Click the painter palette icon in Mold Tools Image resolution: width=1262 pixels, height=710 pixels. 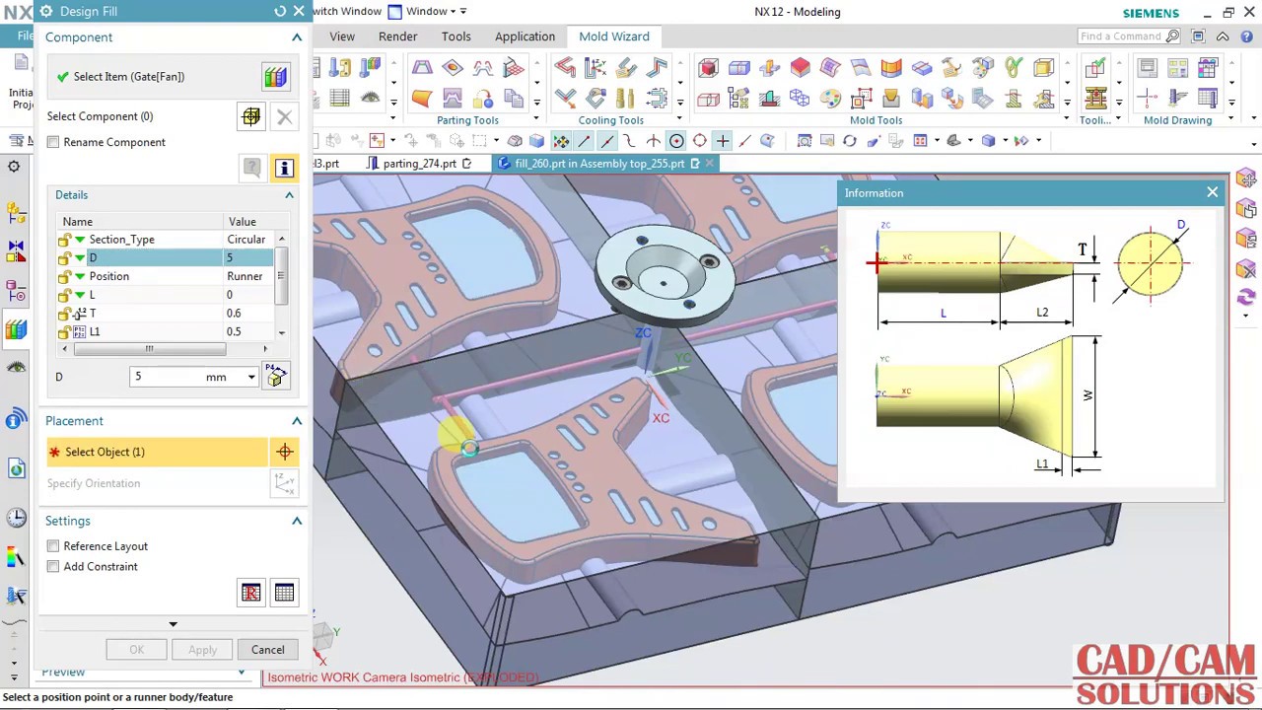[x=830, y=99]
